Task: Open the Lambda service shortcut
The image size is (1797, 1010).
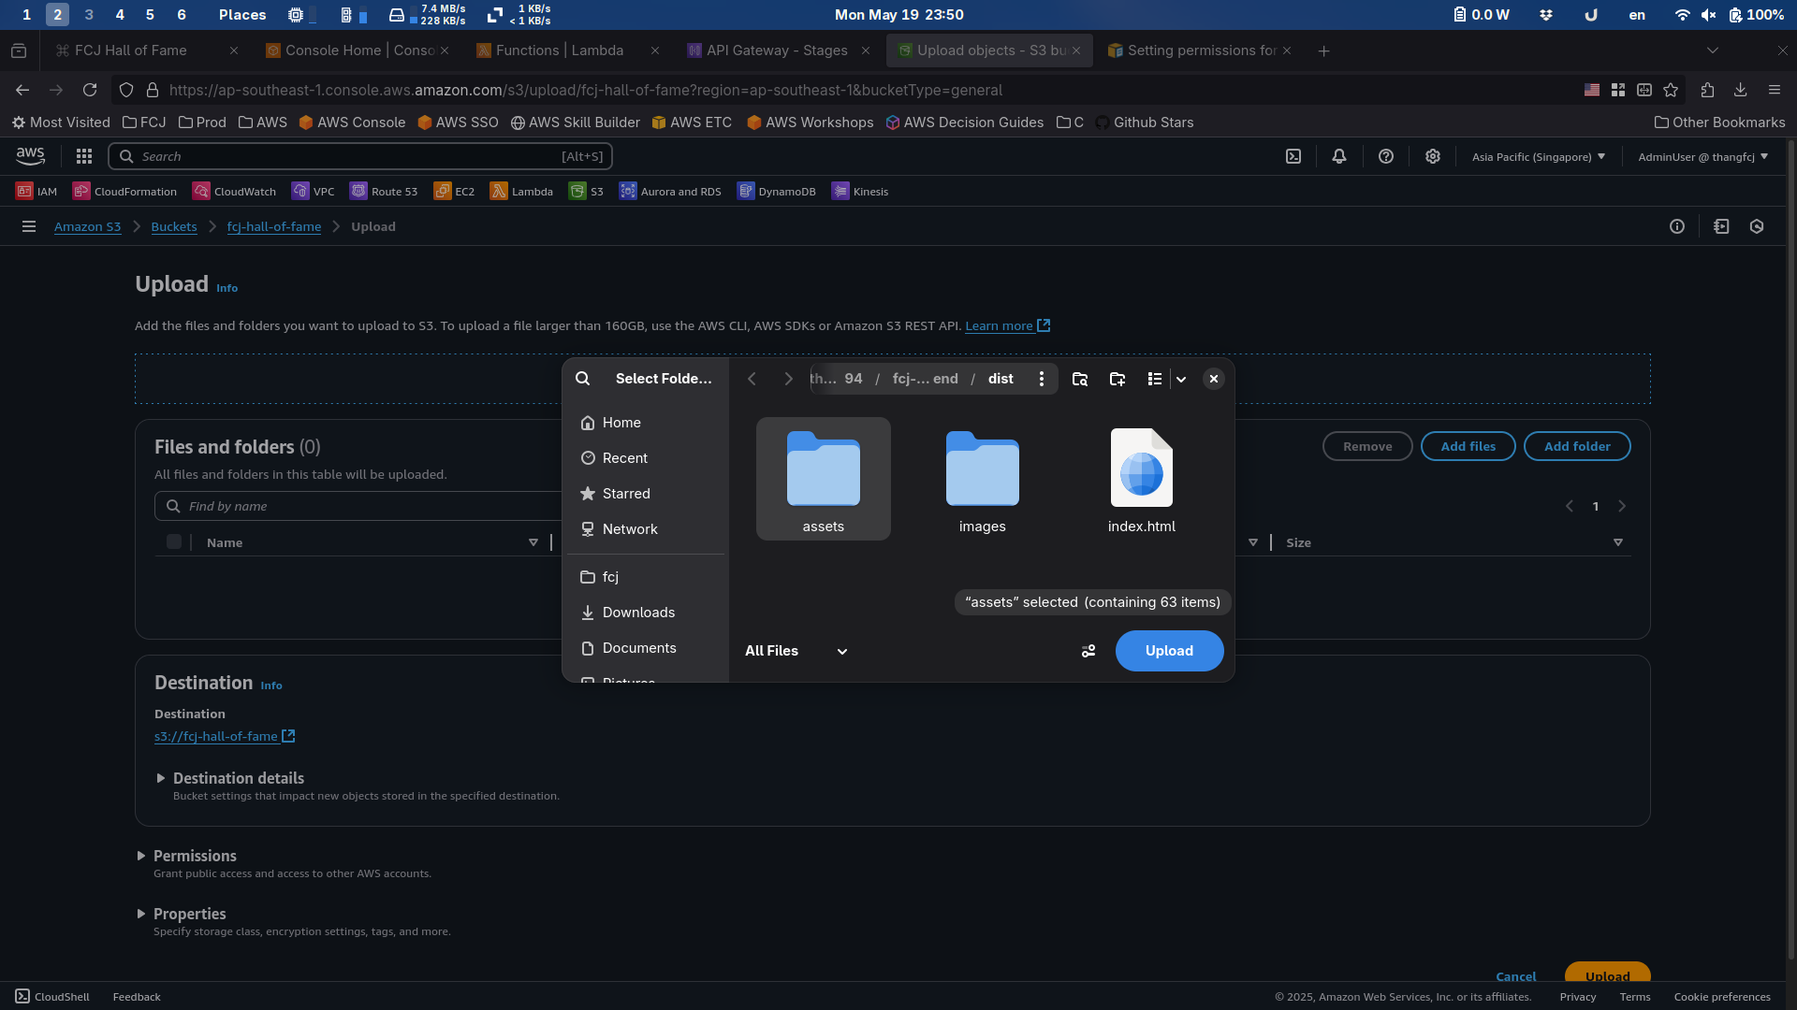Action: (521, 192)
